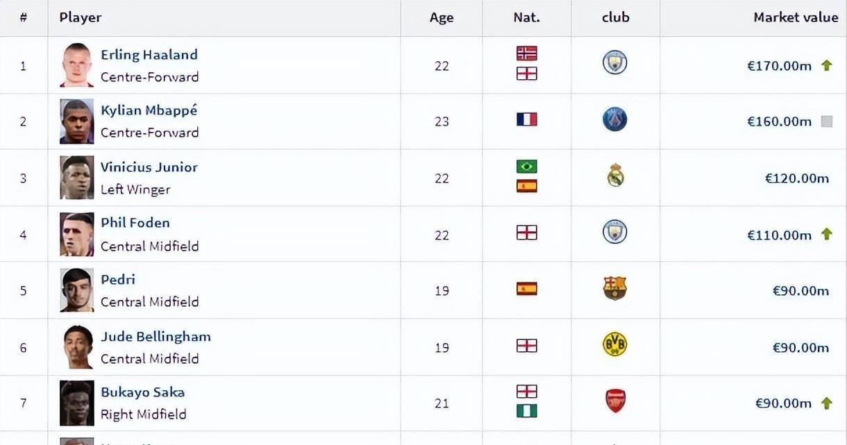The height and width of the screenshot is (445, 847).
Task: Click Brazil flag in Vinicius Junior's row
Action: (x=527, y=167)
